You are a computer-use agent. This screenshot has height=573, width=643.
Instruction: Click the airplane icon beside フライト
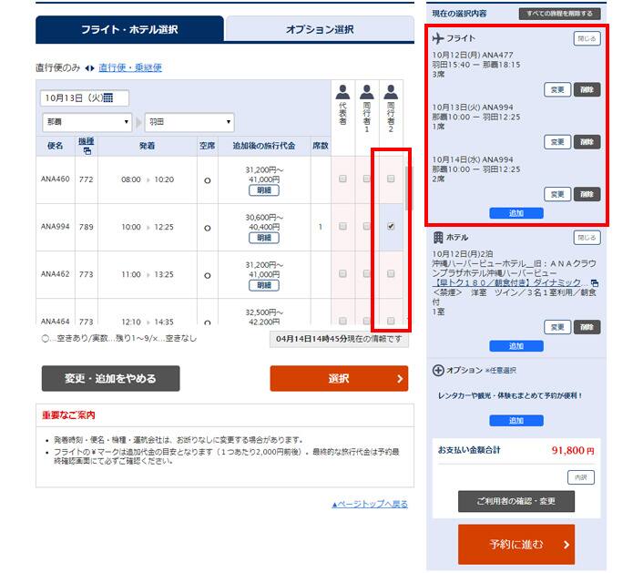coord(437,38)
